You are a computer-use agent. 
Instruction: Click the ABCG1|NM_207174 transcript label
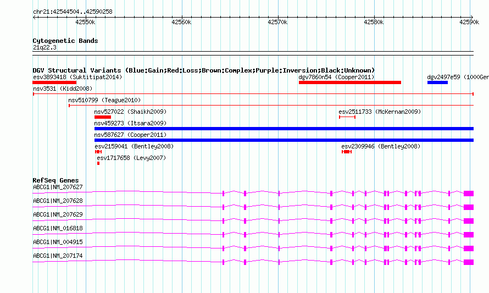click(58, 256)
